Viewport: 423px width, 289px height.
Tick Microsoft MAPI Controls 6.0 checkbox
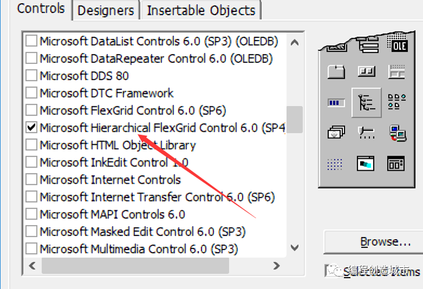click(31, 215)
